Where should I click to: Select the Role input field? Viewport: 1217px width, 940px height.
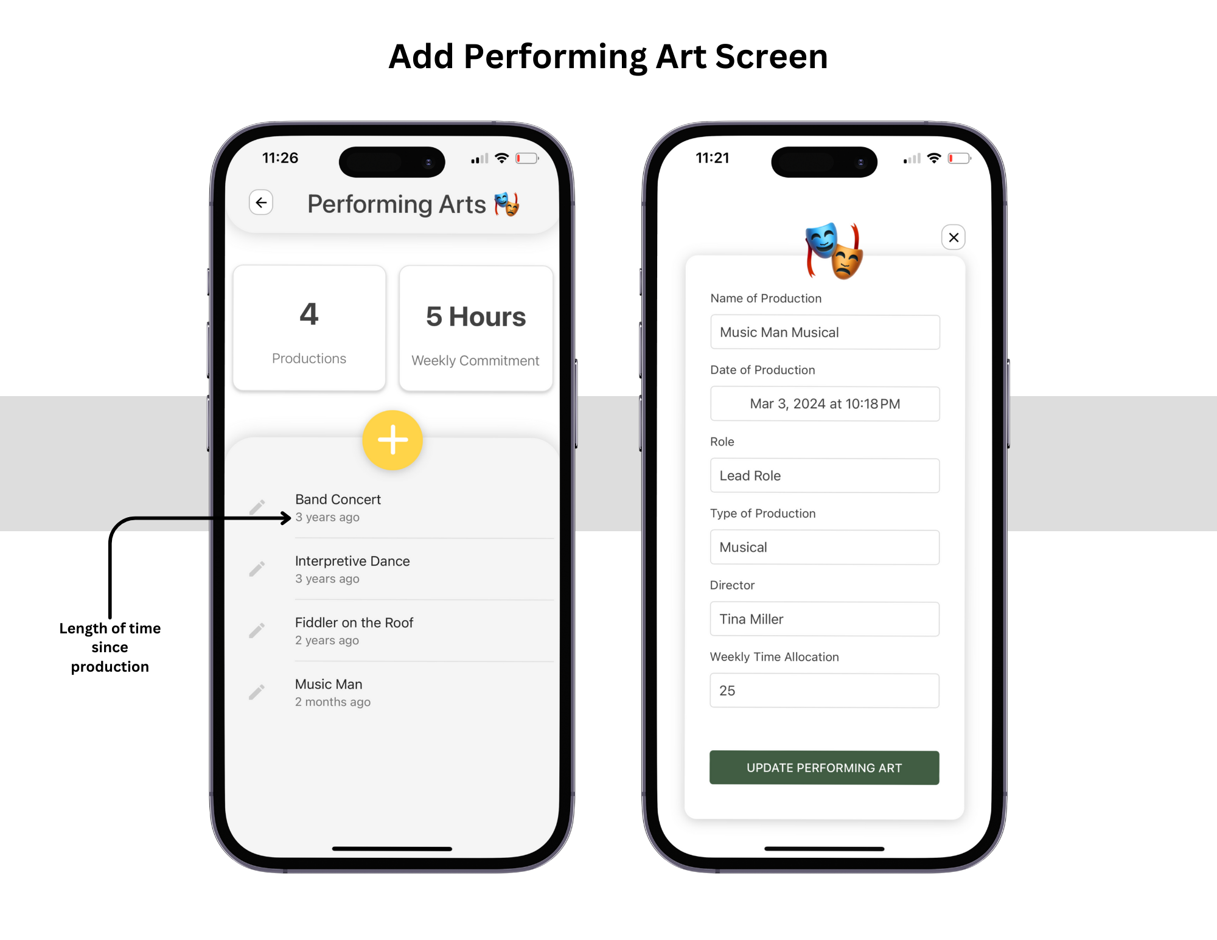[x=824, y=475]
